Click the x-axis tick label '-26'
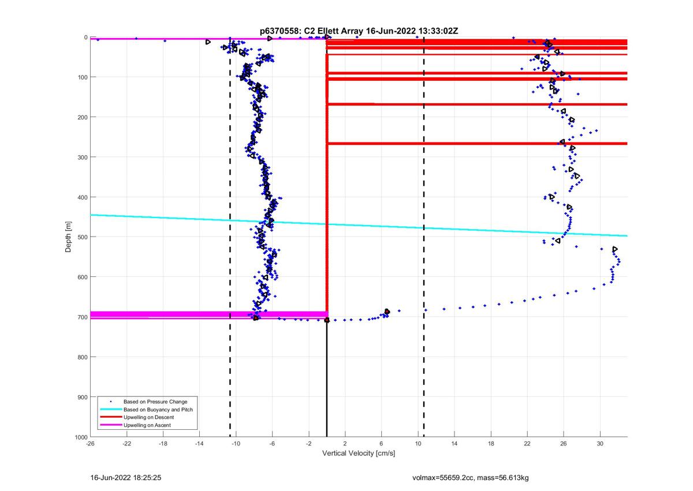 [x=90, y=444]
